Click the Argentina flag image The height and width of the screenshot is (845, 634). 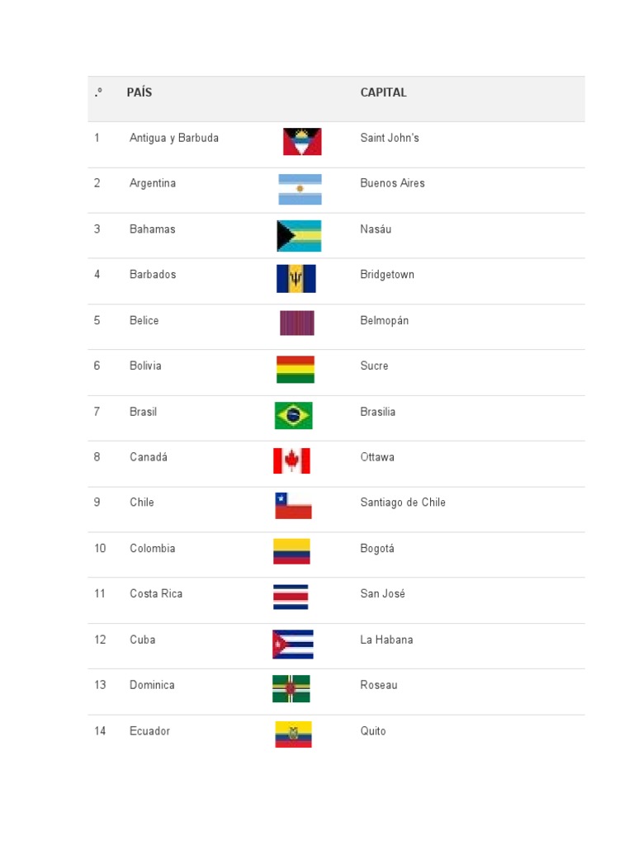point(300,189)
